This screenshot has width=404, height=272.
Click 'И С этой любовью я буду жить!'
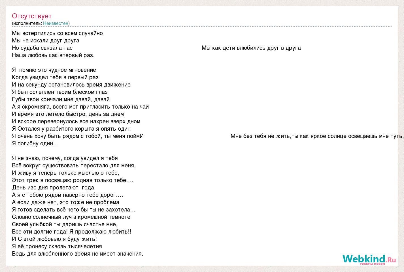click(x=54, y=239)
